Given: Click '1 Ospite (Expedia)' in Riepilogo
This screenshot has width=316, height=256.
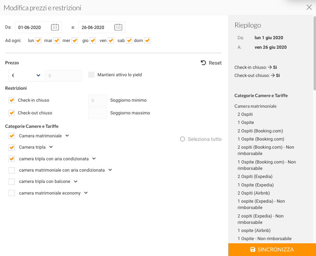Looking at the screenshot, I should point(255,185).
